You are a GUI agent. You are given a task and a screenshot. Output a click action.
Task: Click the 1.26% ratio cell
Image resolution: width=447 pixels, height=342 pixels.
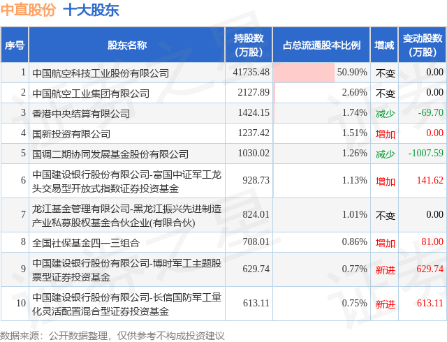pos(321,154)
